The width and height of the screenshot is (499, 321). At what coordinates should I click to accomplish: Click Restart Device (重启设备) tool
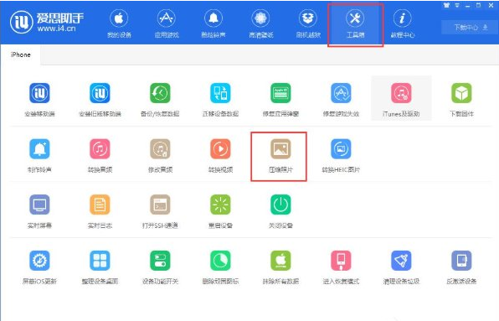[220, 211]
